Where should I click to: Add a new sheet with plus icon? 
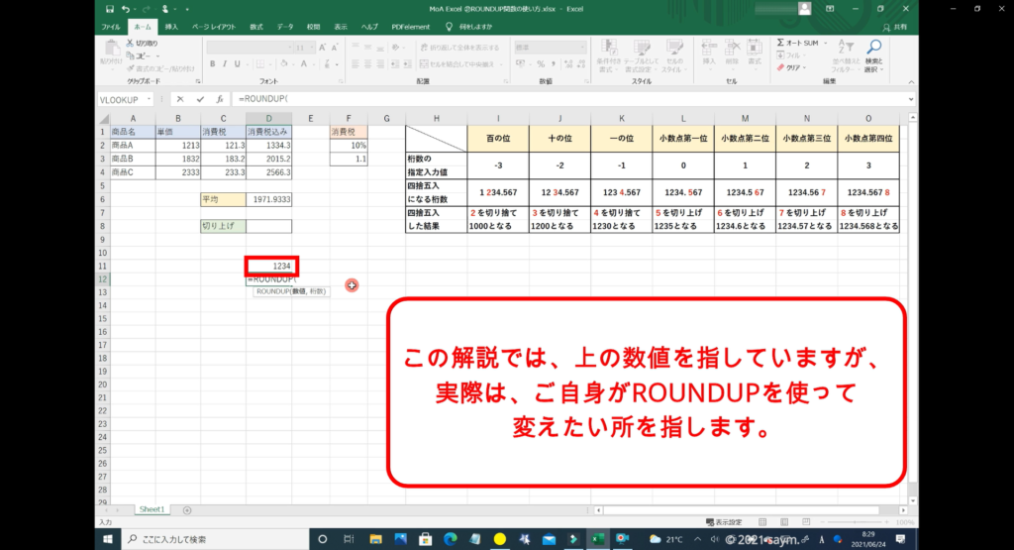[x=187, y=509]
